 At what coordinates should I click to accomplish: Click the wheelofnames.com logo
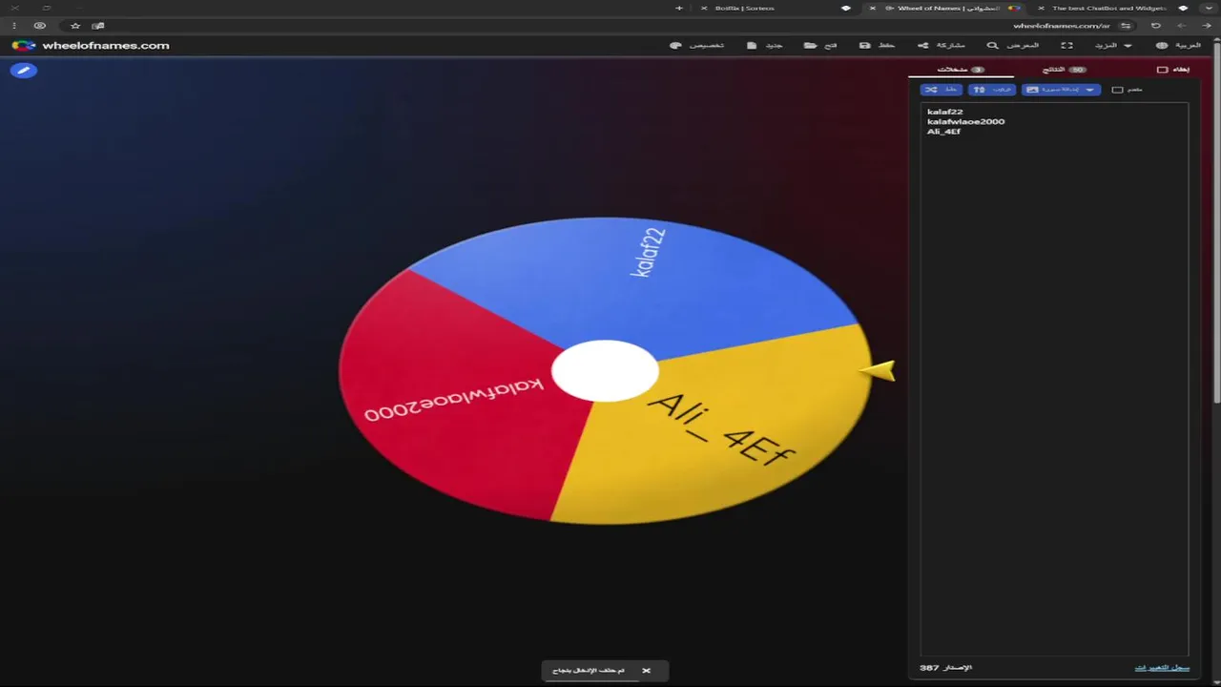tap(91, 45)
